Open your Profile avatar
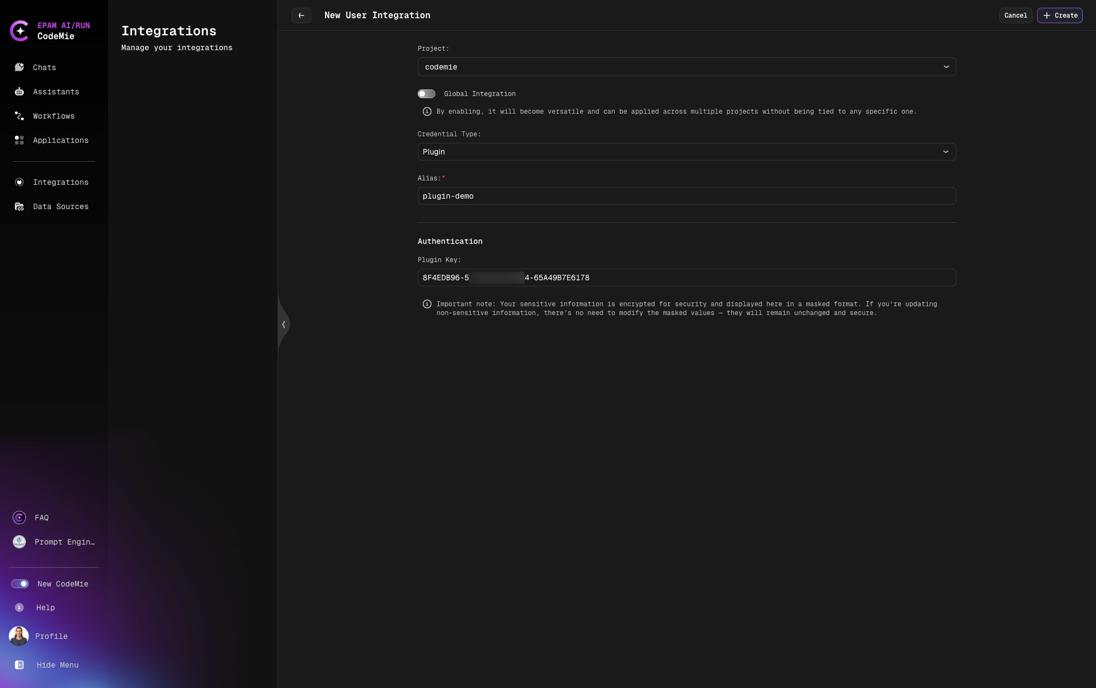This screenshot has height=688, width=1096. (19, 636)
